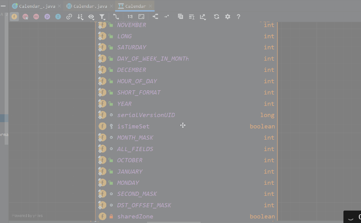
Task: Click static field icon beside OCTOBER
Action: [102, 160]
